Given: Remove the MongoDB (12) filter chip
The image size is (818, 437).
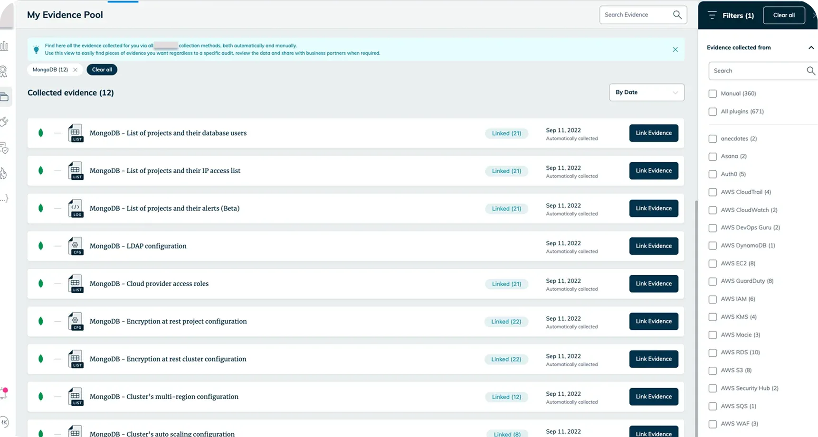Looking at the screenshot, I should [x=75, y=70].
